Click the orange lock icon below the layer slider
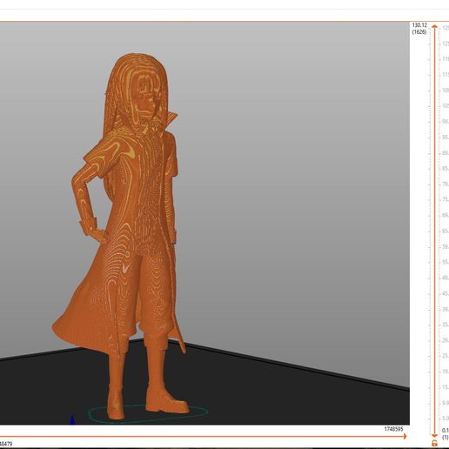 tap(434, 443)
